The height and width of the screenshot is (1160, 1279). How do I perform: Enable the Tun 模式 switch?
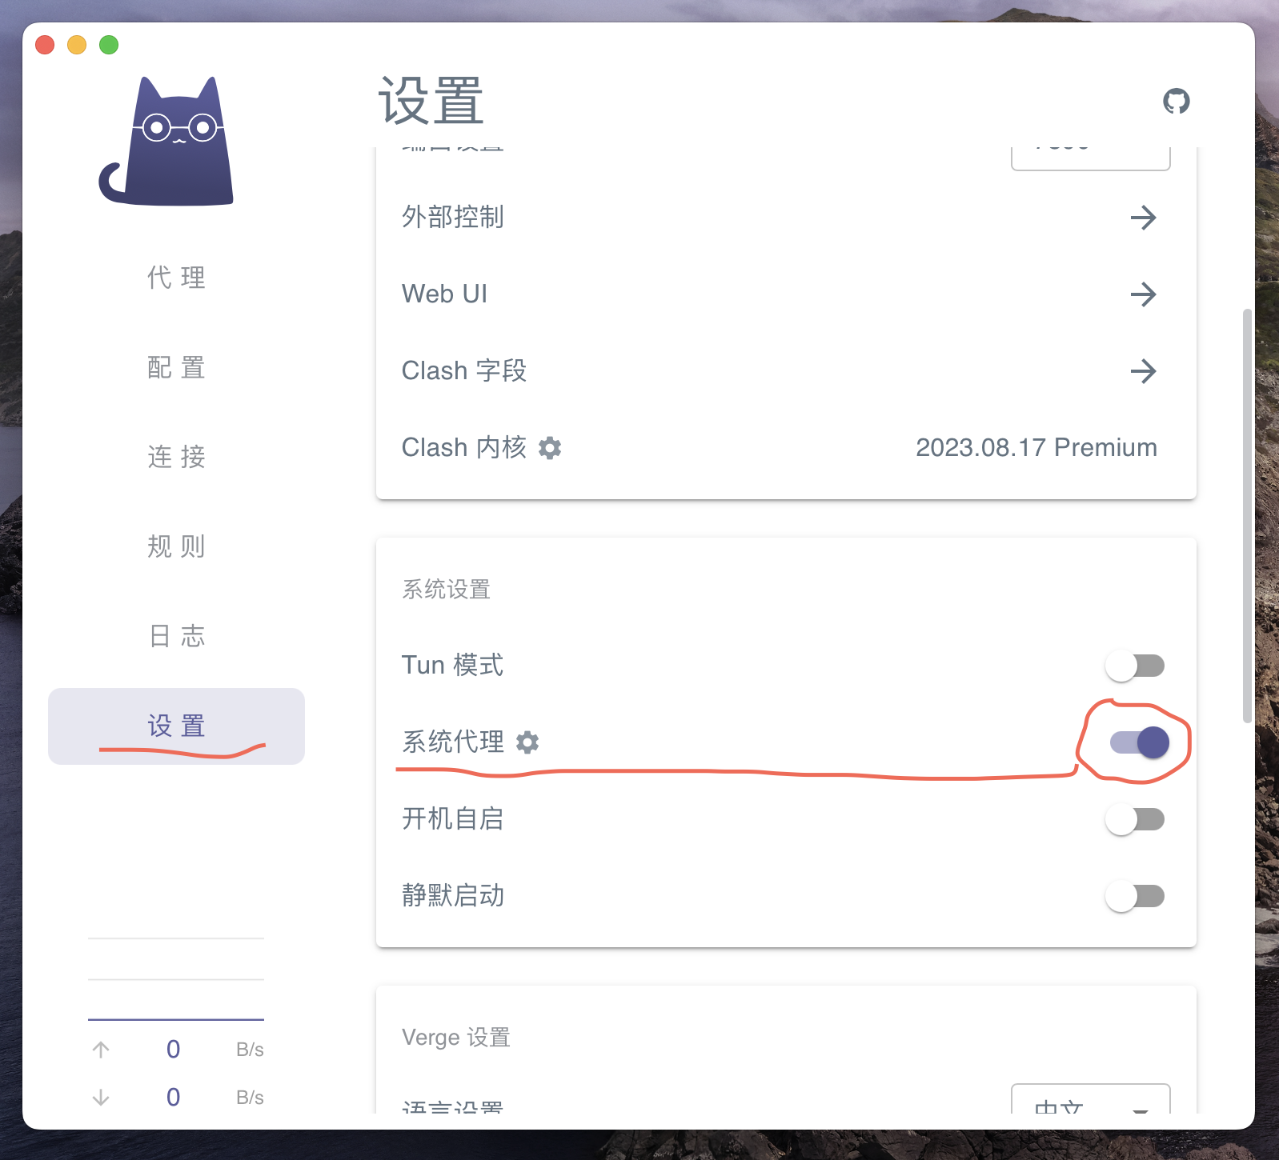(x=1135, y=666)
